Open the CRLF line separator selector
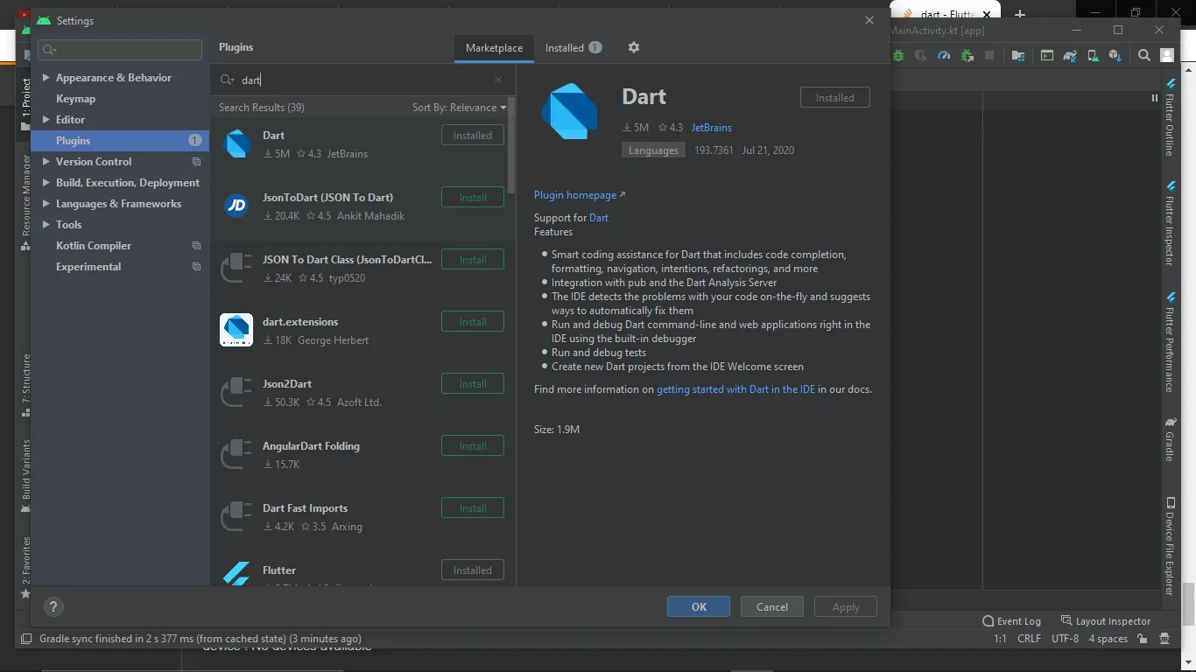1196x672 pixels. coord(1029,639)
